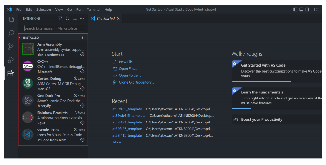
Task: Open the Go menu
Action: click(x=69, y=10)
